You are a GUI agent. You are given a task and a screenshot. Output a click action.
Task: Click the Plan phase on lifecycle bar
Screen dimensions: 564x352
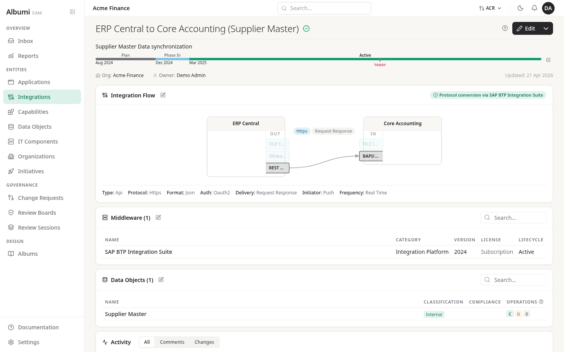click(125, 59)
